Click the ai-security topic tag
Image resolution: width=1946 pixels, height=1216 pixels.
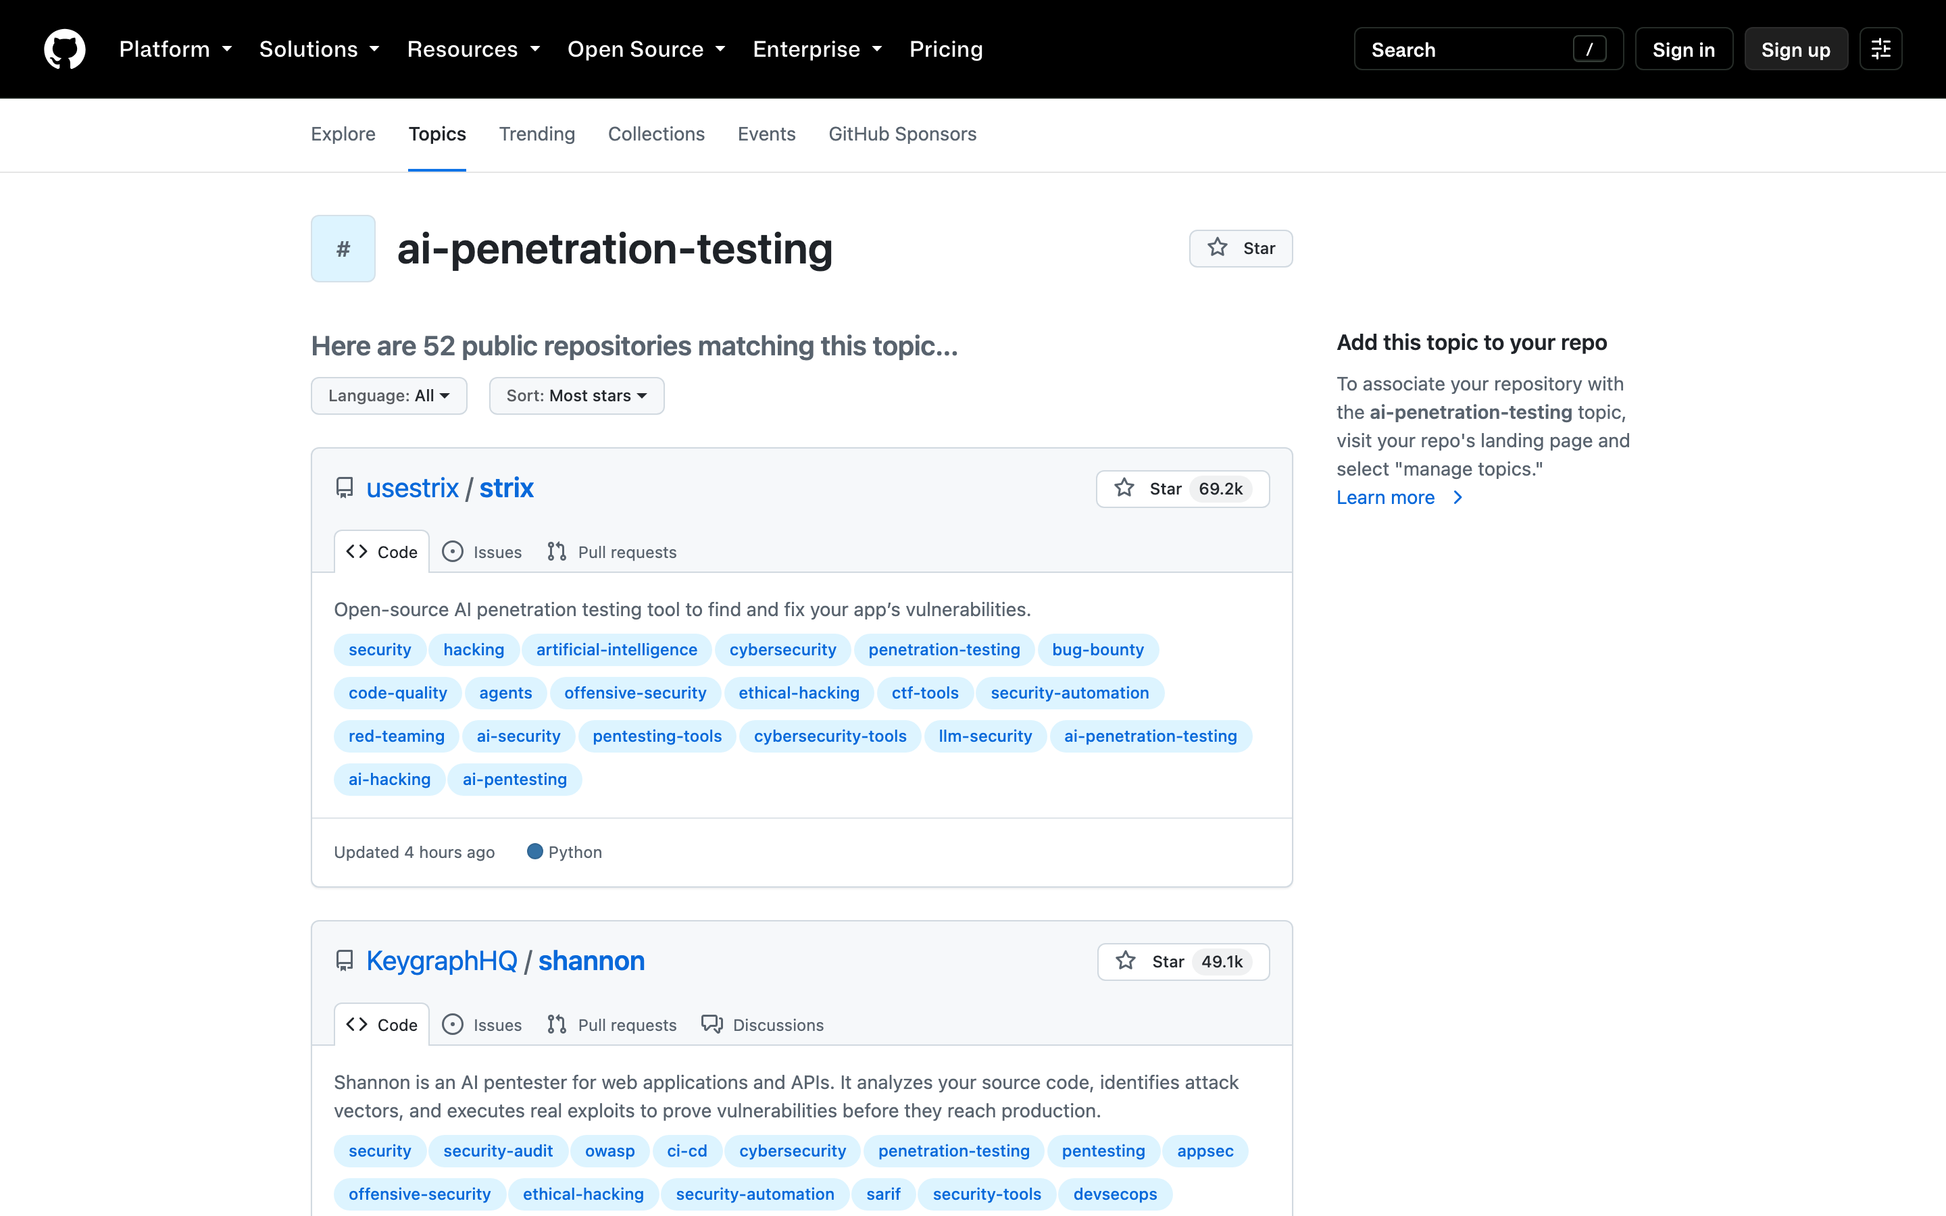point(518,736)
